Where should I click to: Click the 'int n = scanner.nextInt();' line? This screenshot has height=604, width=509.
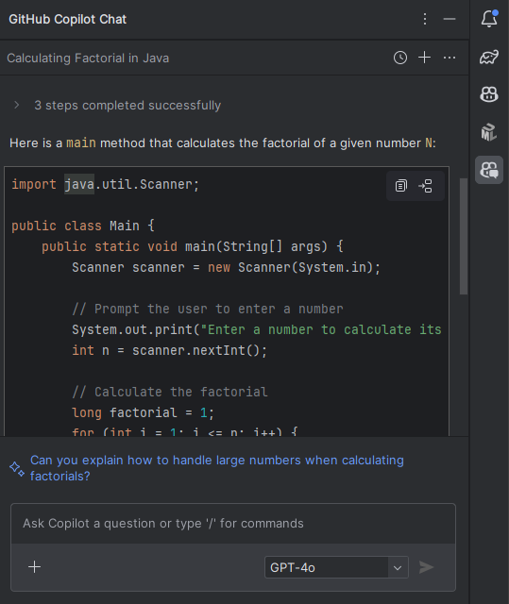tap(169, 350)
